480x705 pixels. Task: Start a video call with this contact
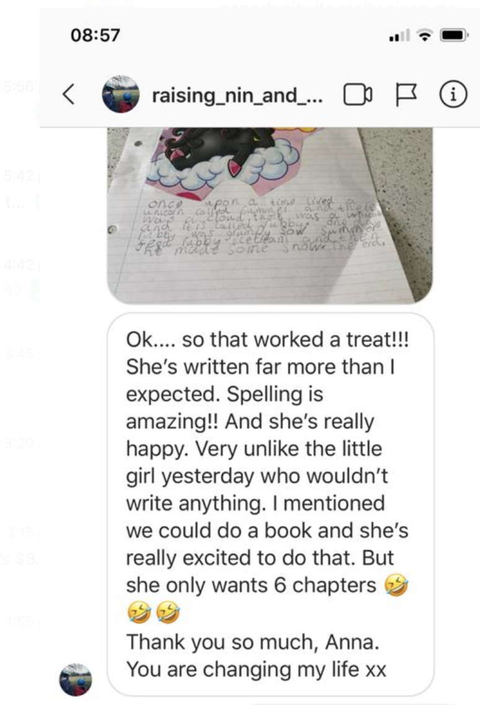[358, 94]
